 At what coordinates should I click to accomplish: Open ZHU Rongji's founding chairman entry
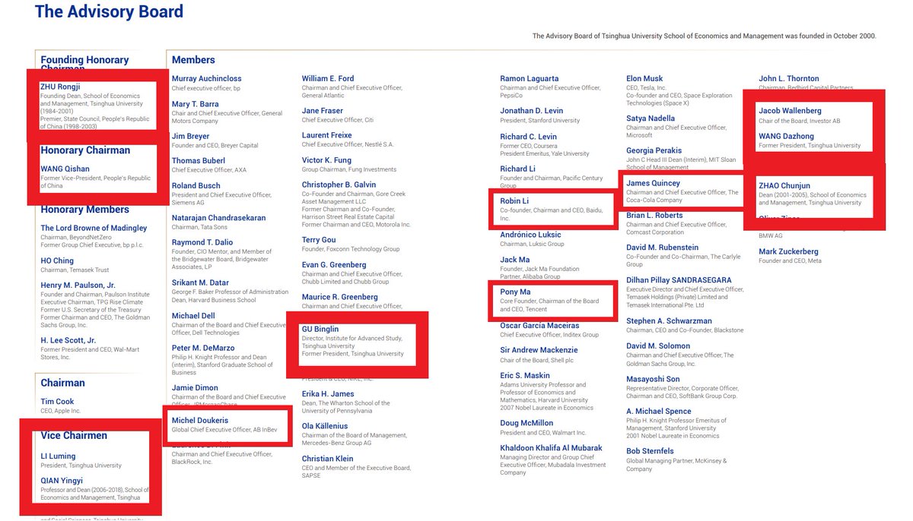[x=60, y=87]
